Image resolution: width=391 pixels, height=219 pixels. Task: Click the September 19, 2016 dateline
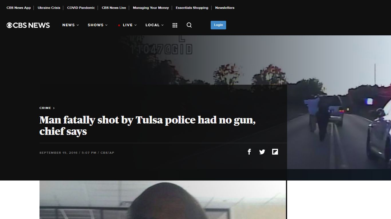point(77,153)
